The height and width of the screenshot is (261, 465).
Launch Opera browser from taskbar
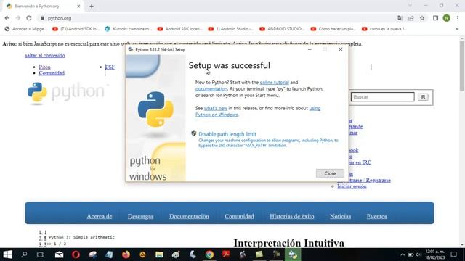pyautogui.click(x=76, y=254)
